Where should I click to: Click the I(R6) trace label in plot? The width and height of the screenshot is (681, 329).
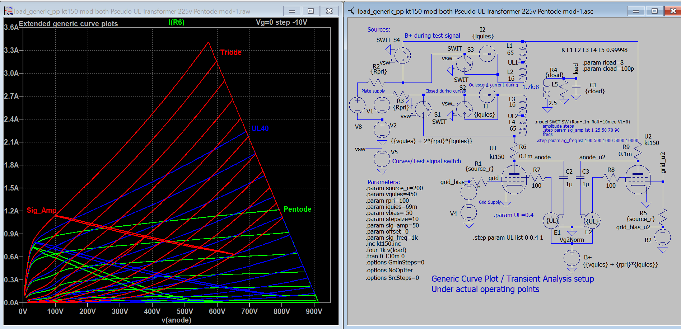coord(176,22)
